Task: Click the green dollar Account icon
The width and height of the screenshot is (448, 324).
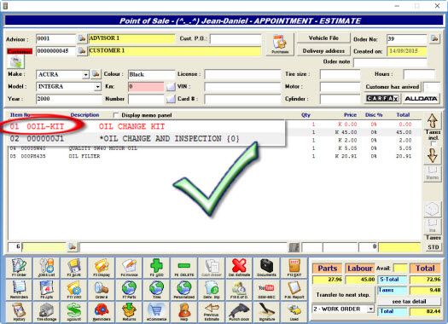Action: point(73,312)
